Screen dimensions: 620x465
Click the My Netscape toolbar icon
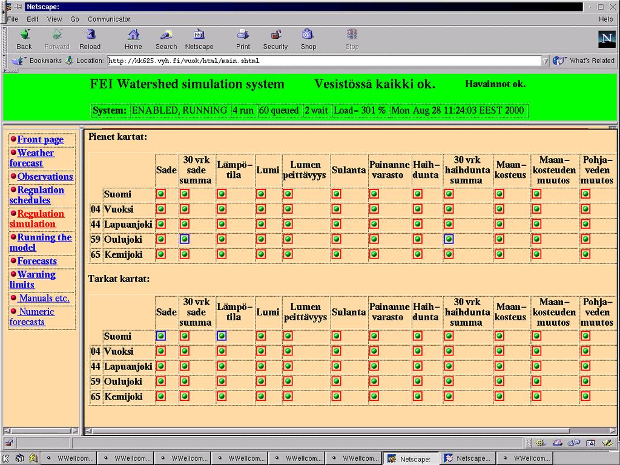[199, 35]
